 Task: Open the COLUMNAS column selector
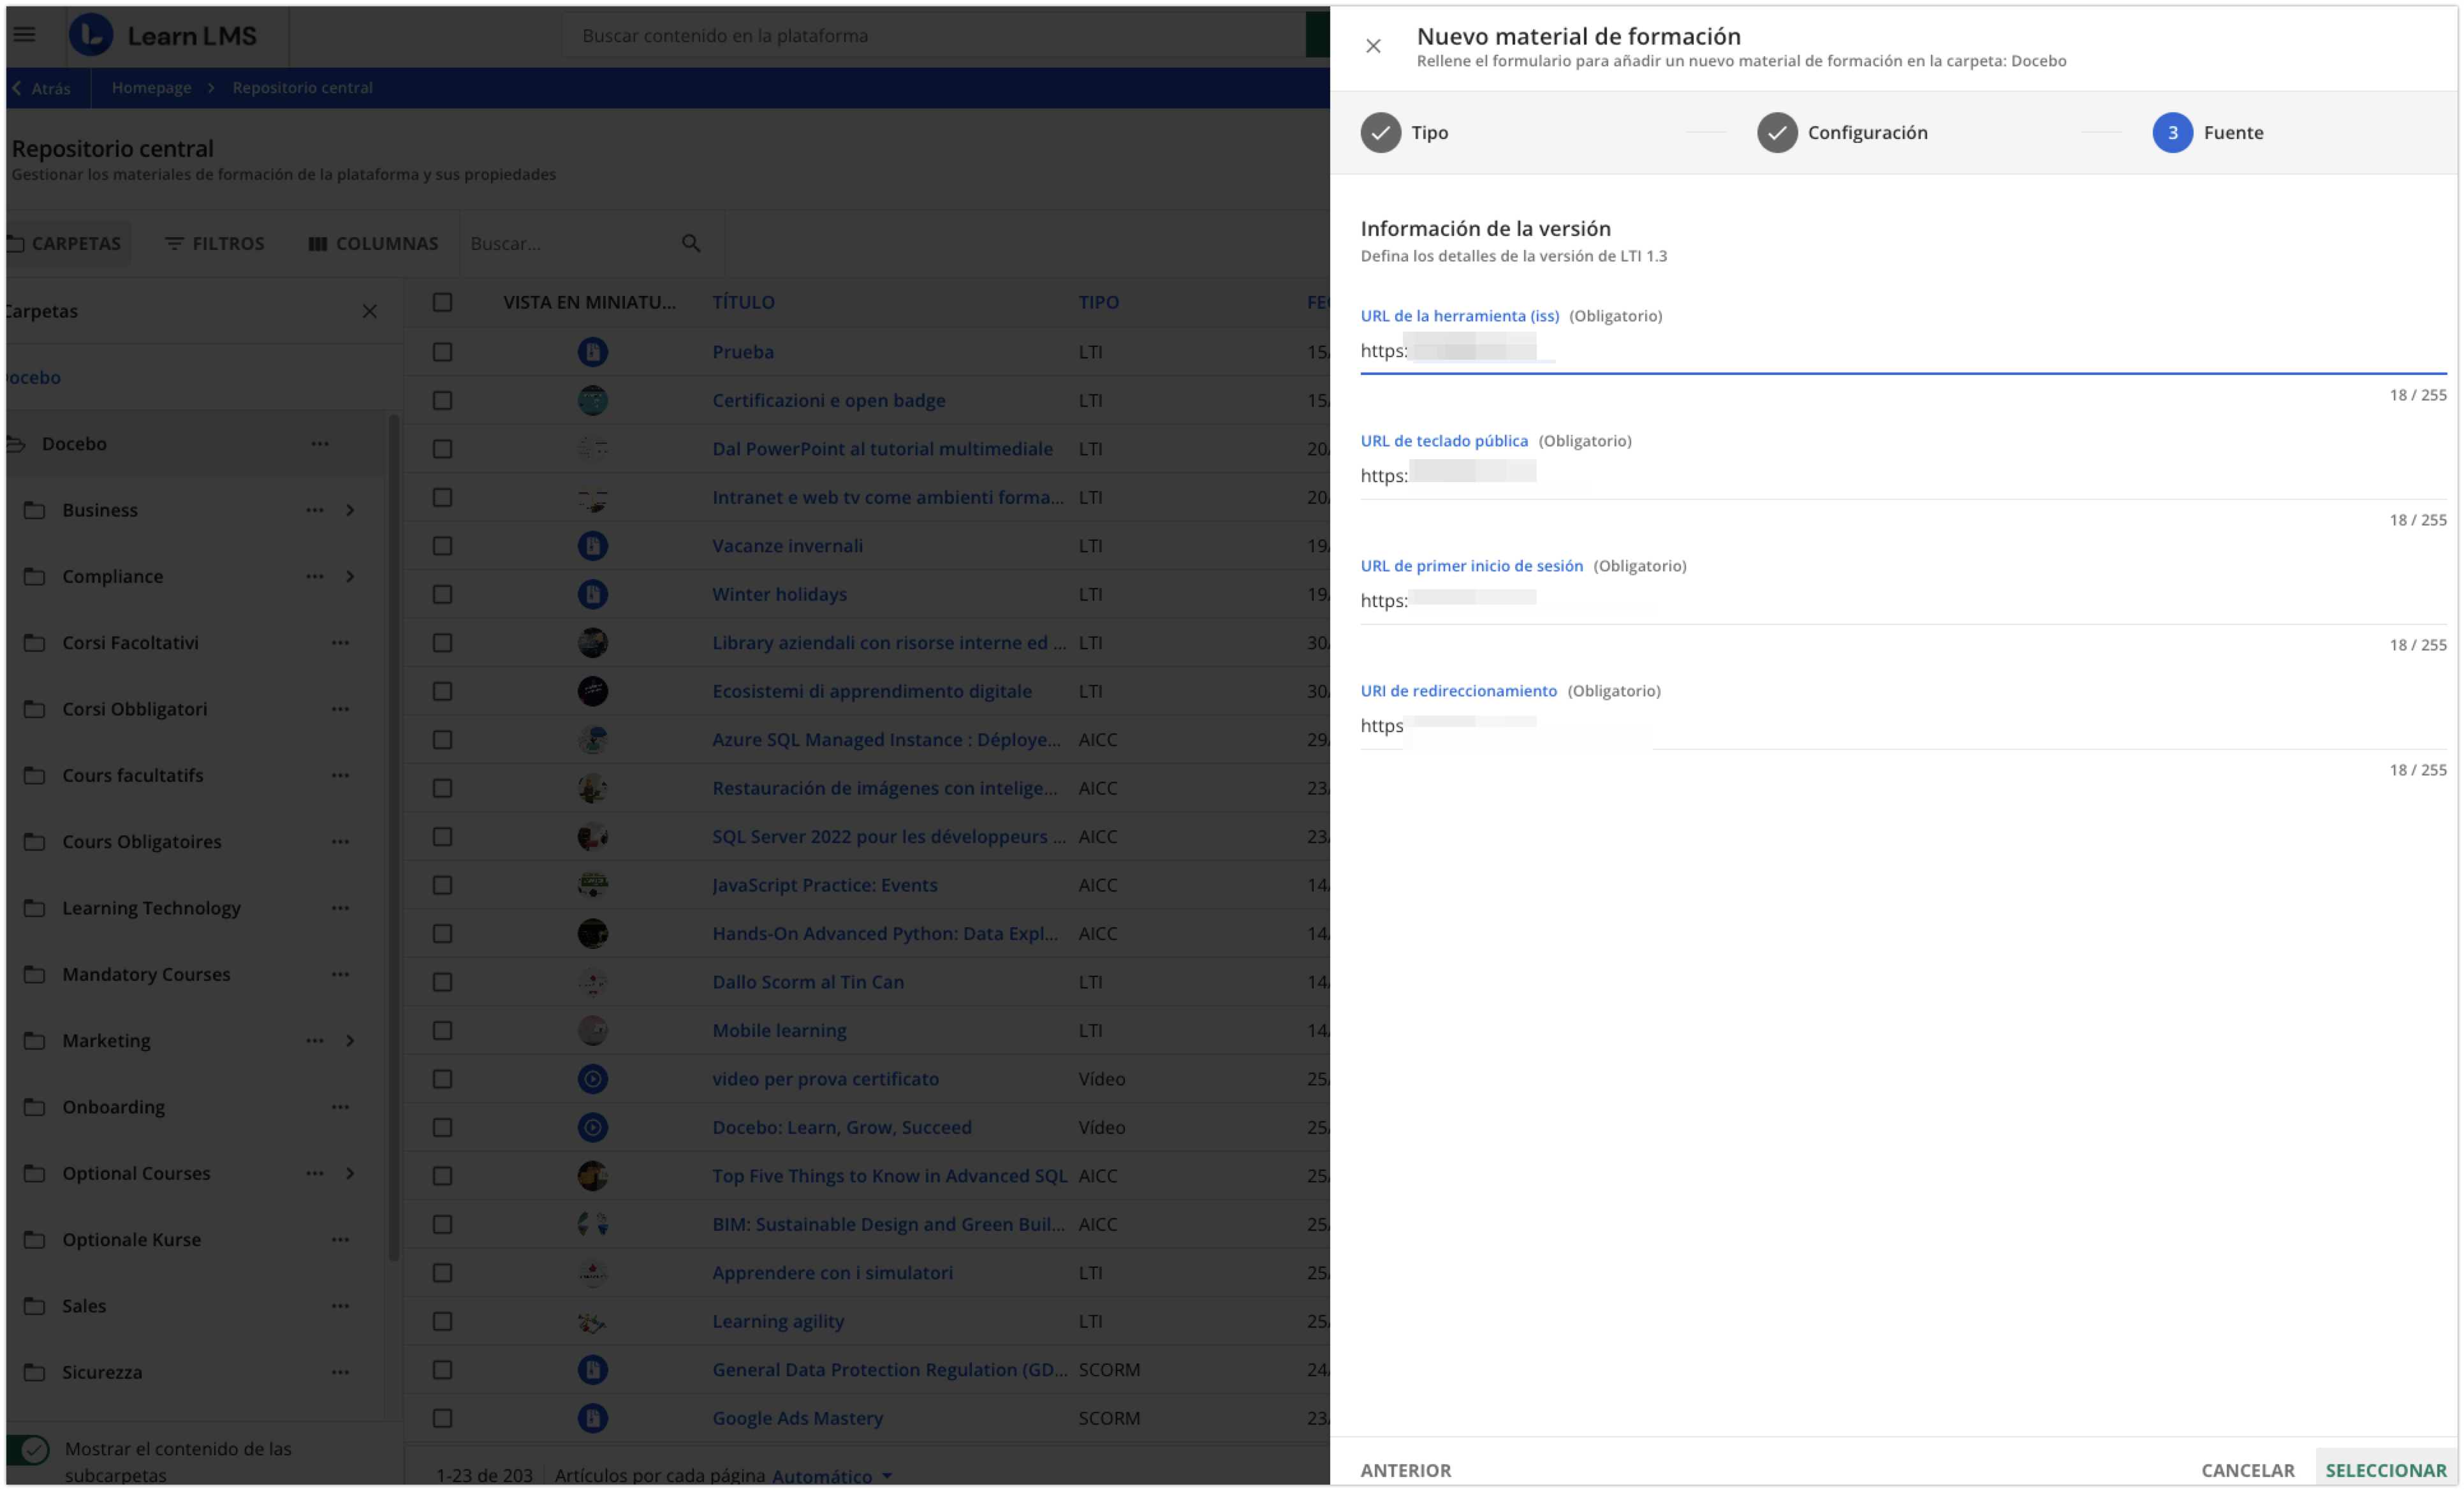point(373,243)
